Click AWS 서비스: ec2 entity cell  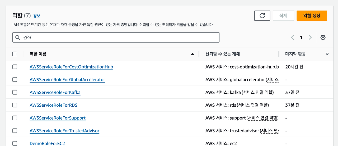coord(221,143)
